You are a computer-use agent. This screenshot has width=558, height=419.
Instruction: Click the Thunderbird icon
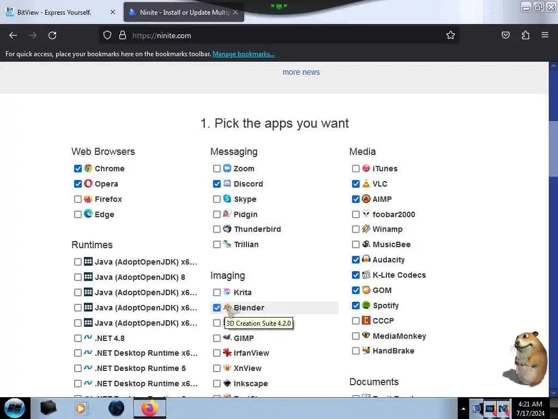coord(227,229)
